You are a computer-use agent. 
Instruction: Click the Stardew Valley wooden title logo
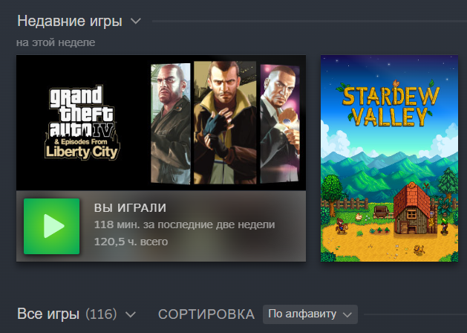(x=388, y=104)
